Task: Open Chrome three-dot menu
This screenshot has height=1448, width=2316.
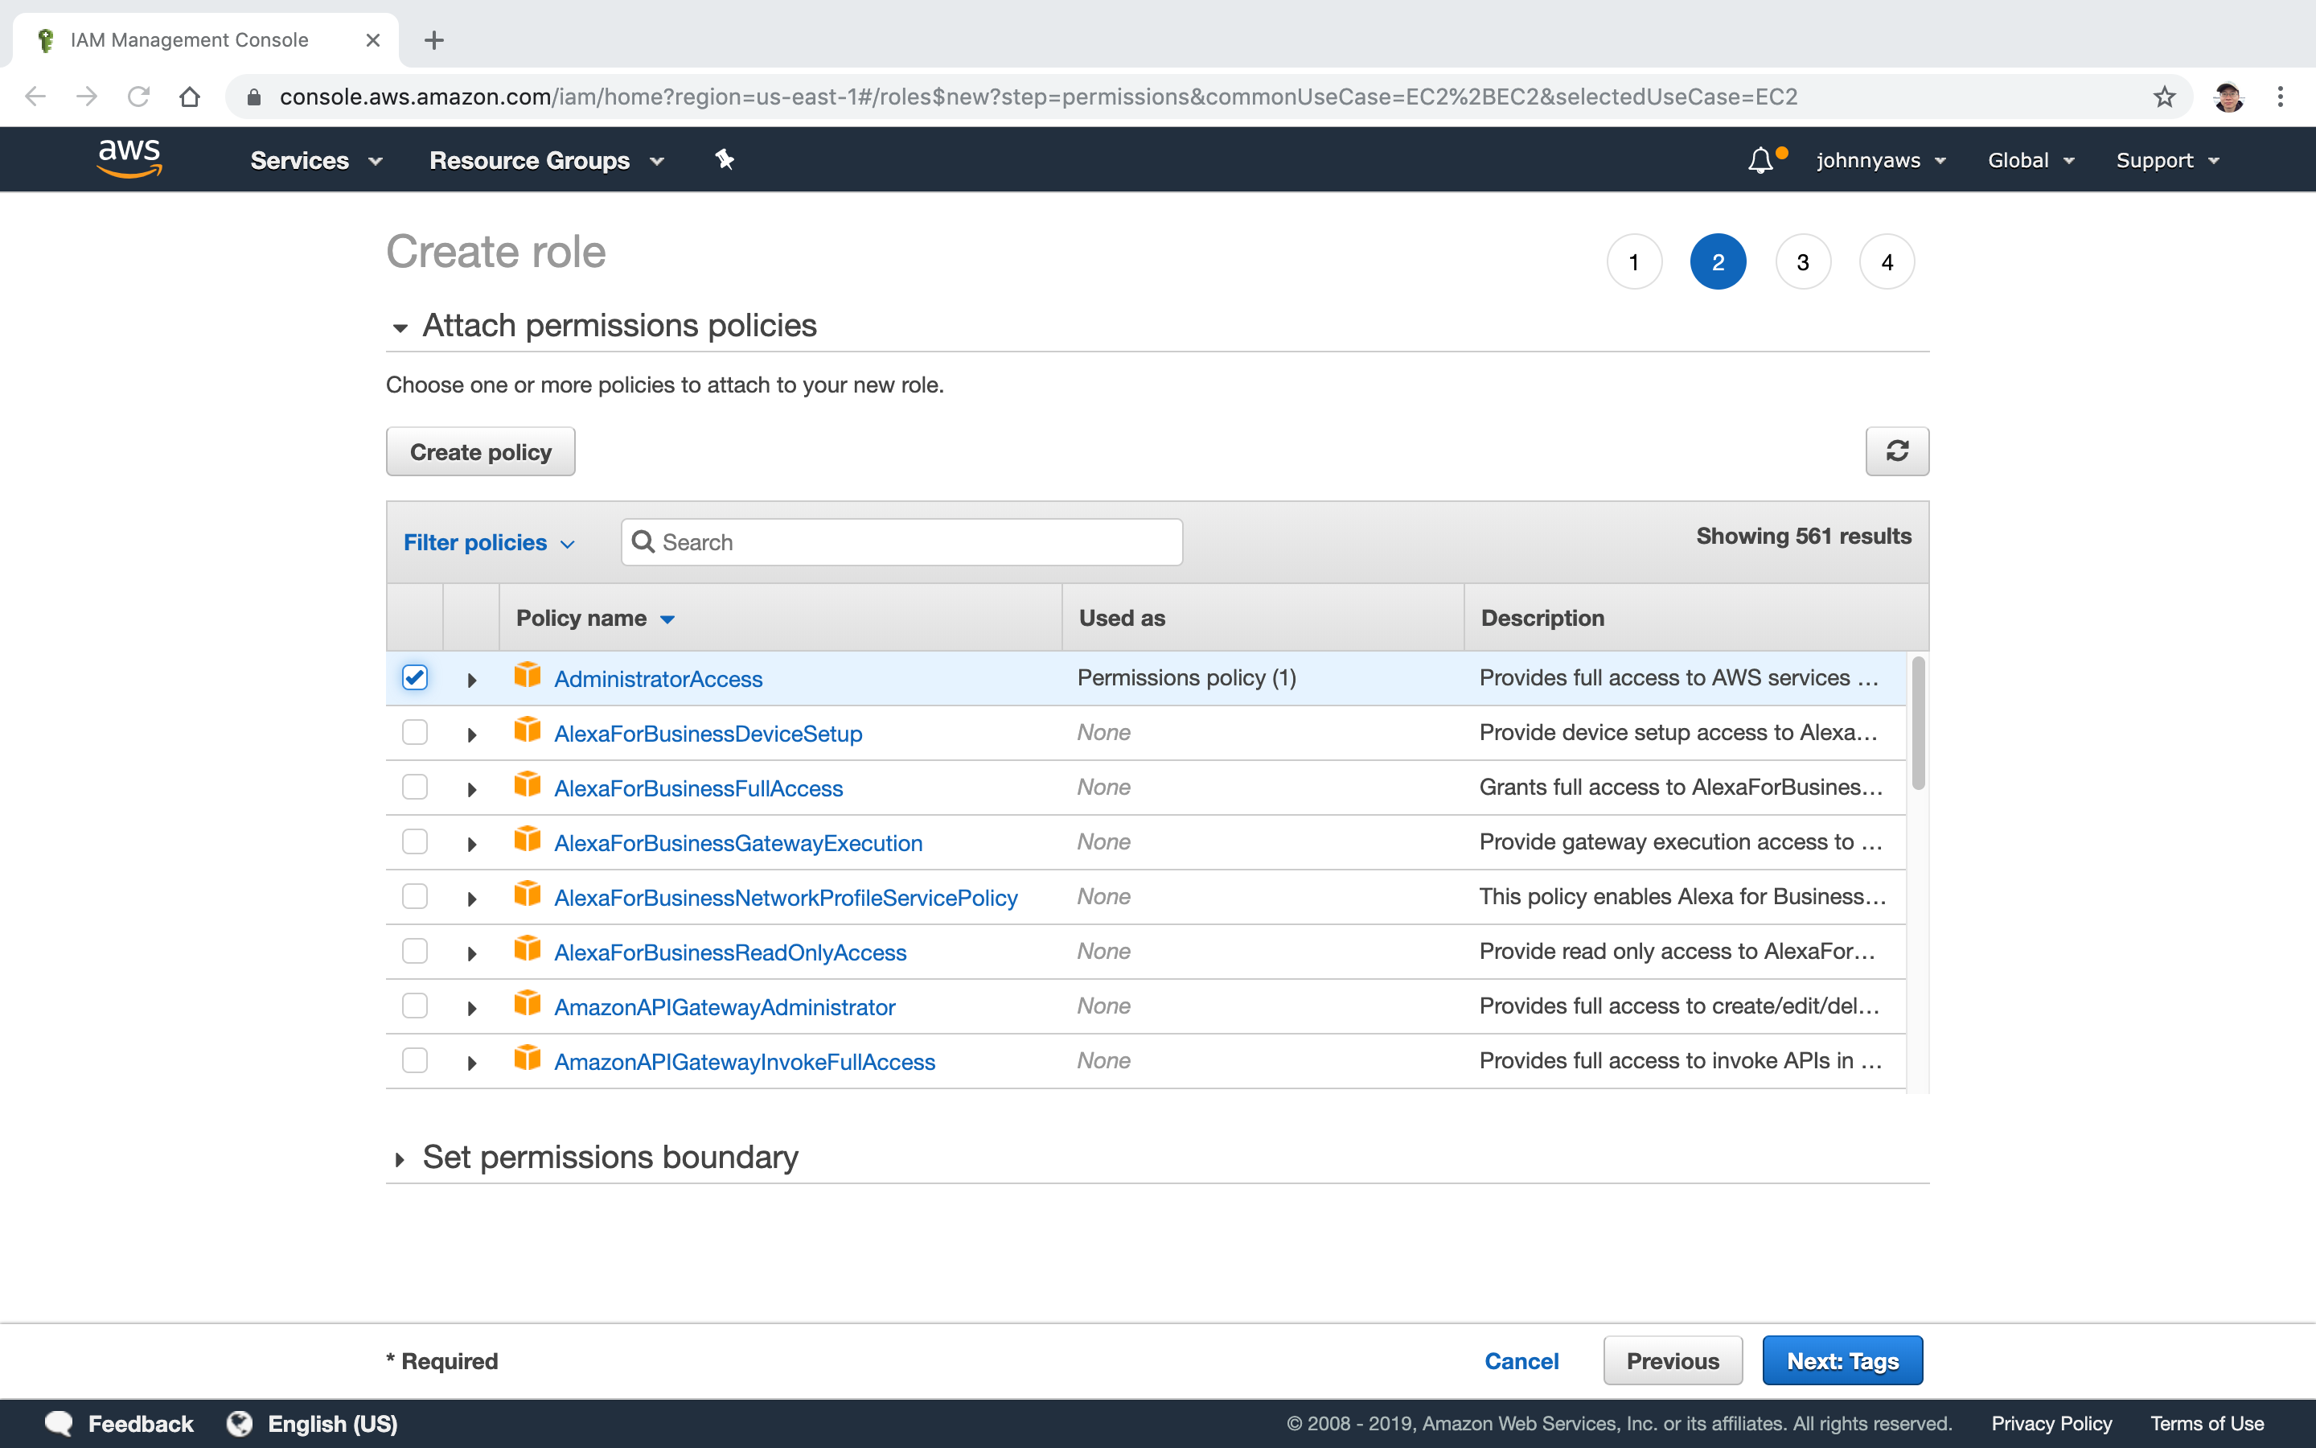Action: click(2281, 97)
